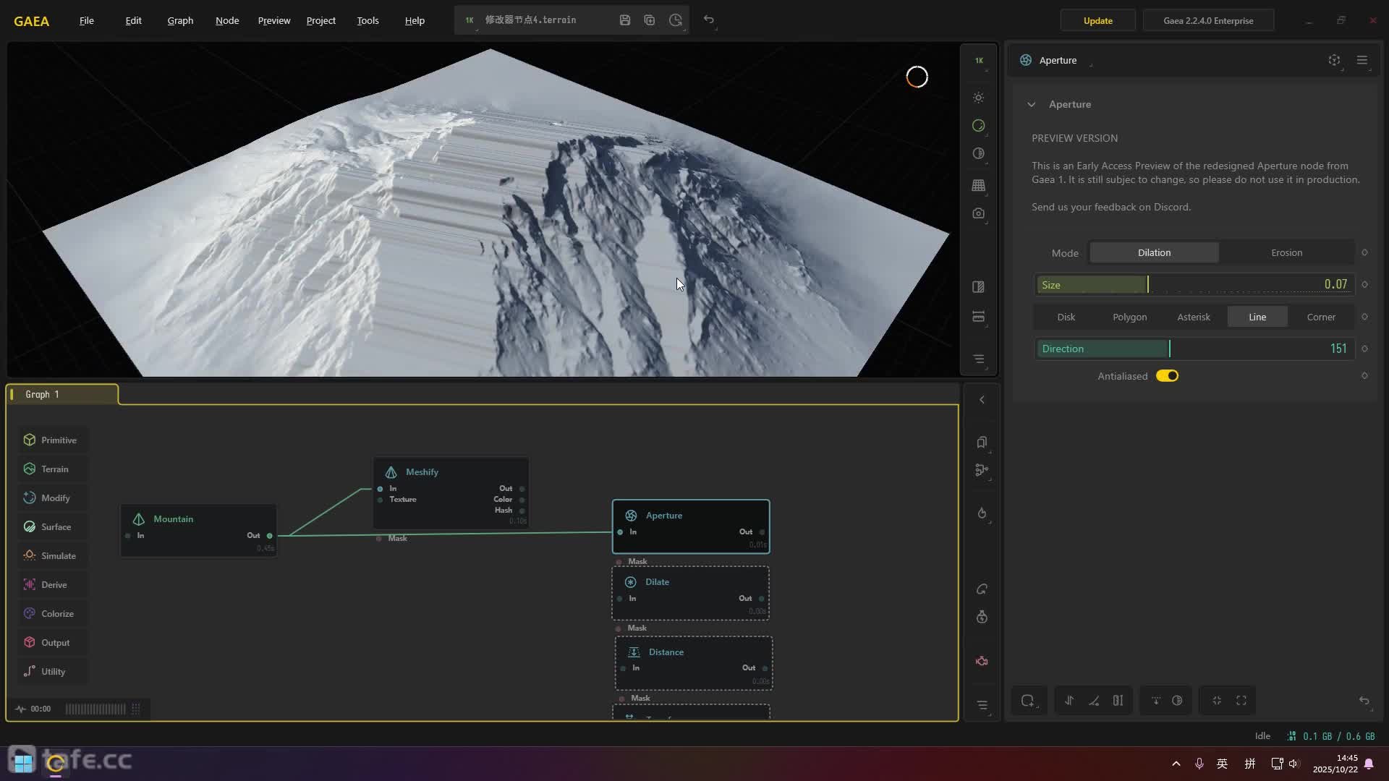Collapse the Aperture properties section
The image size is (1389, 781).
[1032, 104]
